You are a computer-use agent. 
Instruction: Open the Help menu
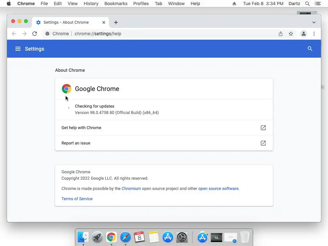[x=195, y=4]
